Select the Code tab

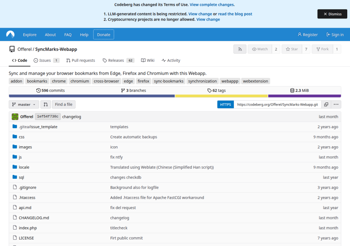19,60
